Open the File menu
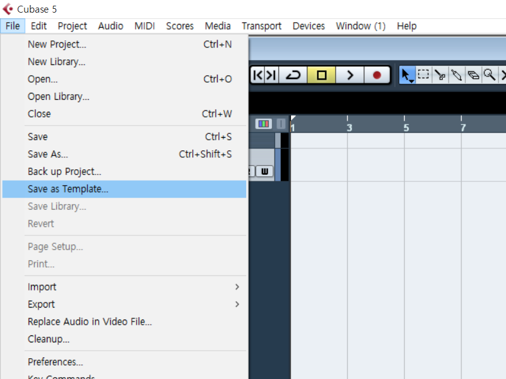506x379 pixels. (13, 26)
